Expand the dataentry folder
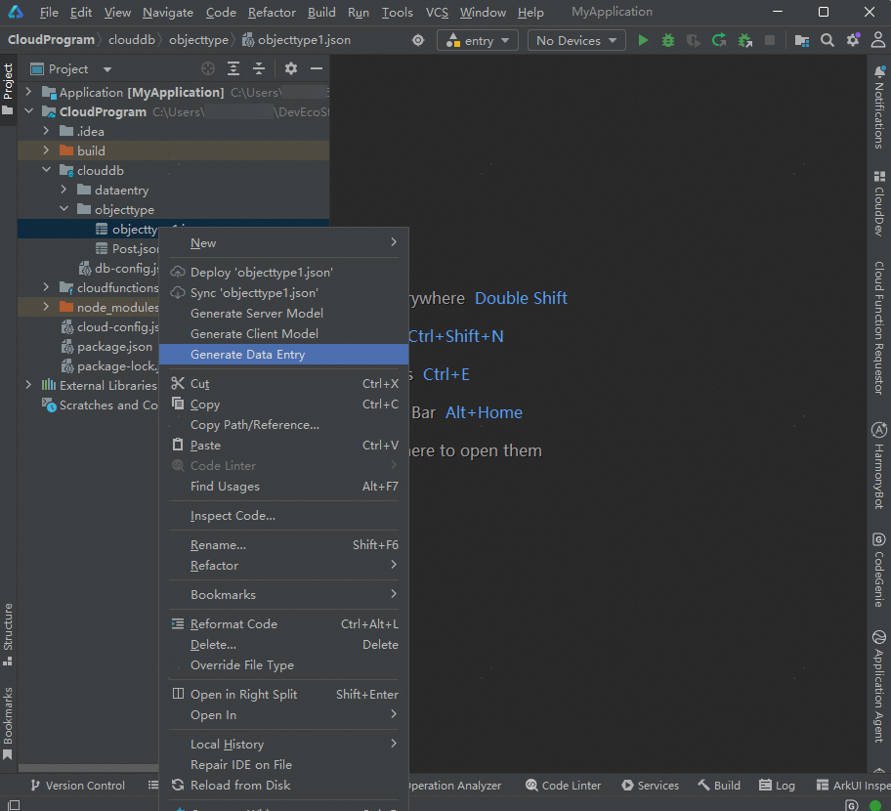This screenshot has height=811, width=891. [64, 191]
